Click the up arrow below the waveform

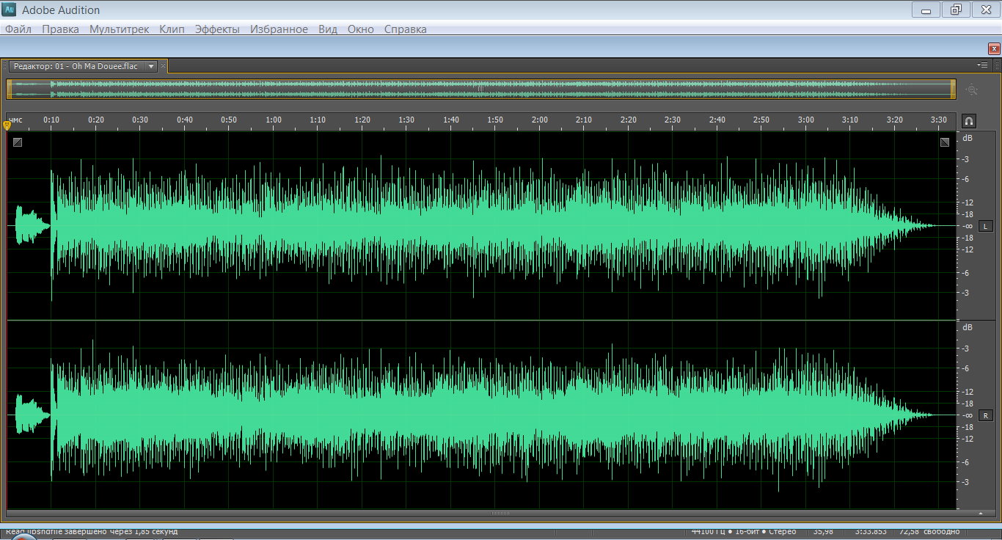click(x=981, y=513)
